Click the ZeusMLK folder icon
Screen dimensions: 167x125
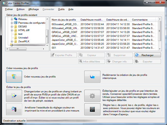click(16, 41)
